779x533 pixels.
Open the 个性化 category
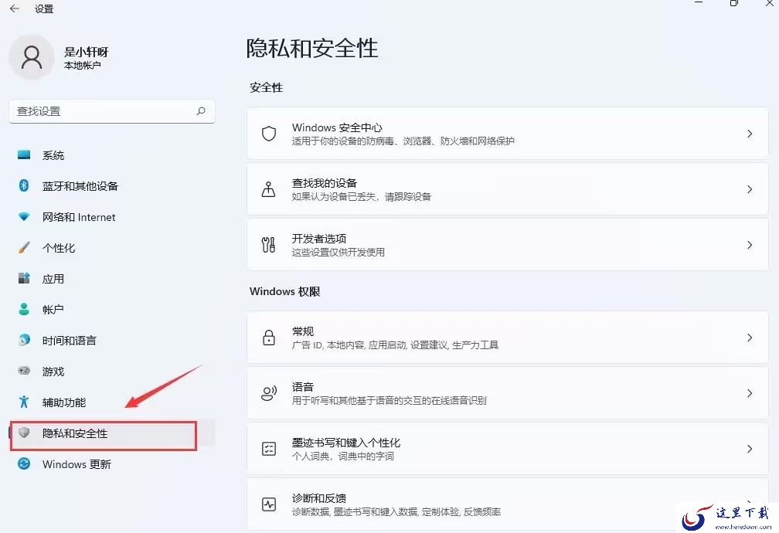tap(112, 248)
